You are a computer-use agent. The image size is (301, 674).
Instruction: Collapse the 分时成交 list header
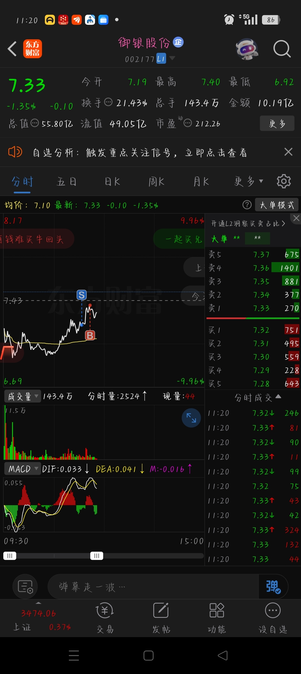click(x=258, y=397)
